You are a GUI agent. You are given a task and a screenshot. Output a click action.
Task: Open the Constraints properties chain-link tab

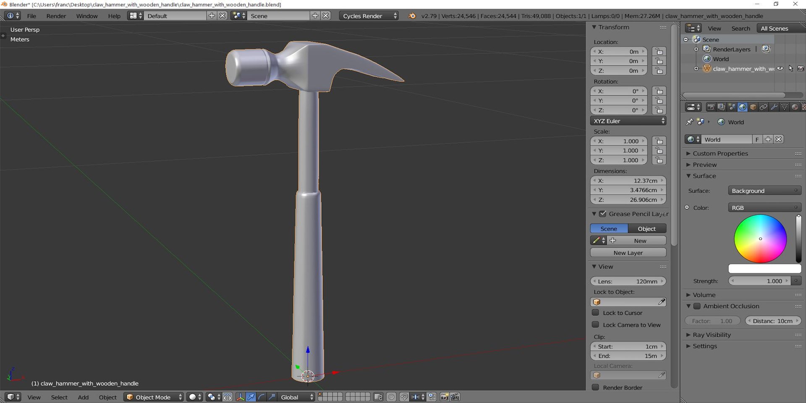click(764, 107)
